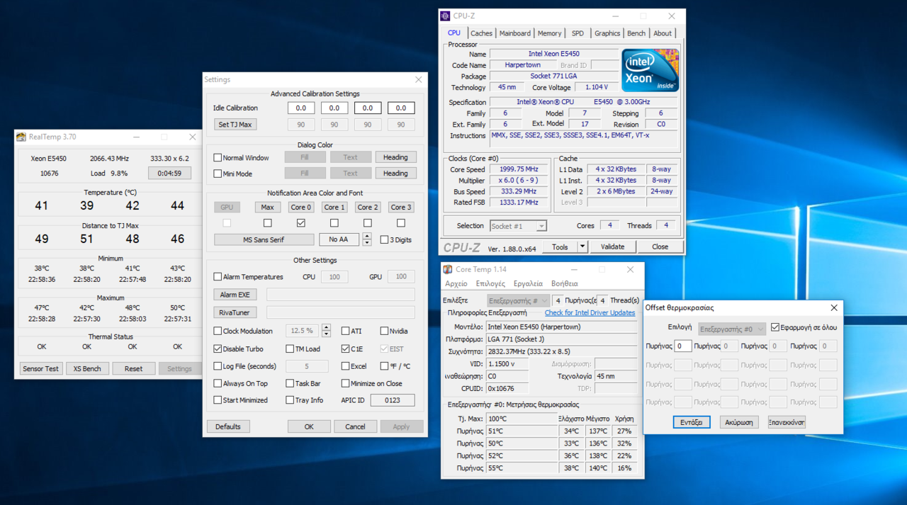The width and height of the screenshot is (907, 505).
Task: Click the CPU-Z icon in its title bar
Action: pos(445,16)
